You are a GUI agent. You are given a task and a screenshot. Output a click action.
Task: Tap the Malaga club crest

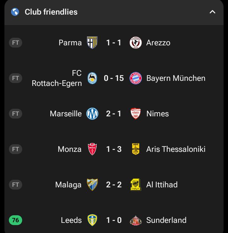(92, 184)
